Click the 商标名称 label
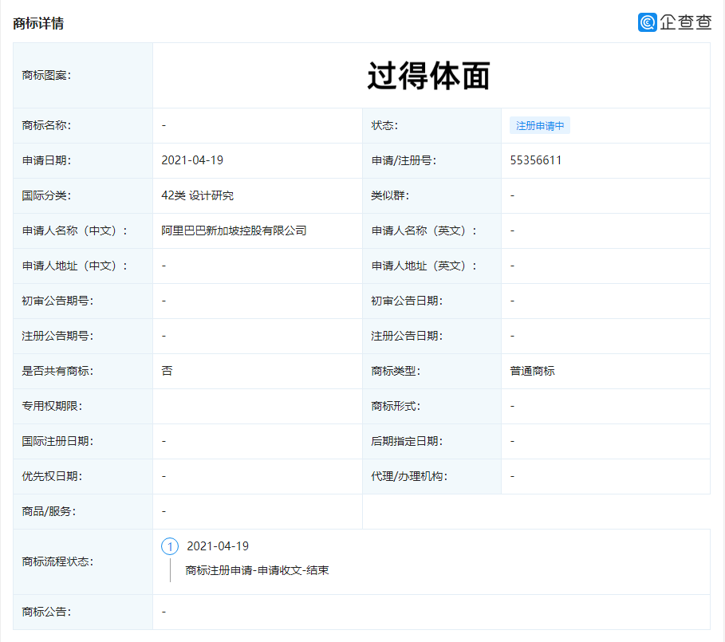 point(46,126)
